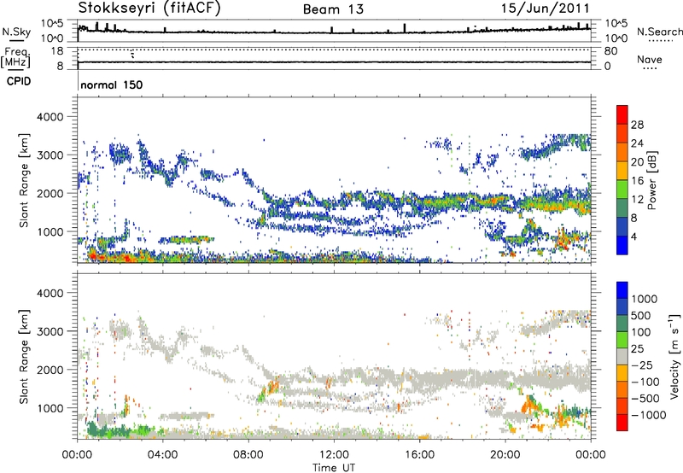Click 'Slant Range [km]' label of power panel
This screenshot has width=683, height=473.
click(x=24, y=180)
